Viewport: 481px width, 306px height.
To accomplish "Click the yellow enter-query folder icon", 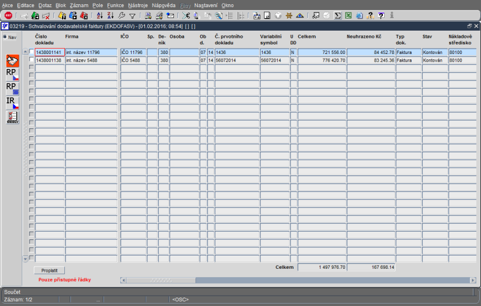I will (62, 16).
